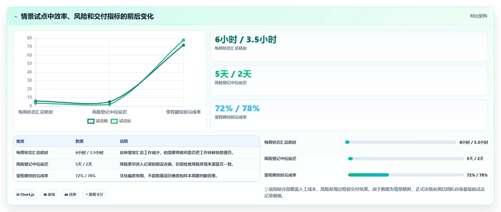Screen dimensions: 501x212
Task: Click the 试点后 legend color box
Action: coord(114,121)
